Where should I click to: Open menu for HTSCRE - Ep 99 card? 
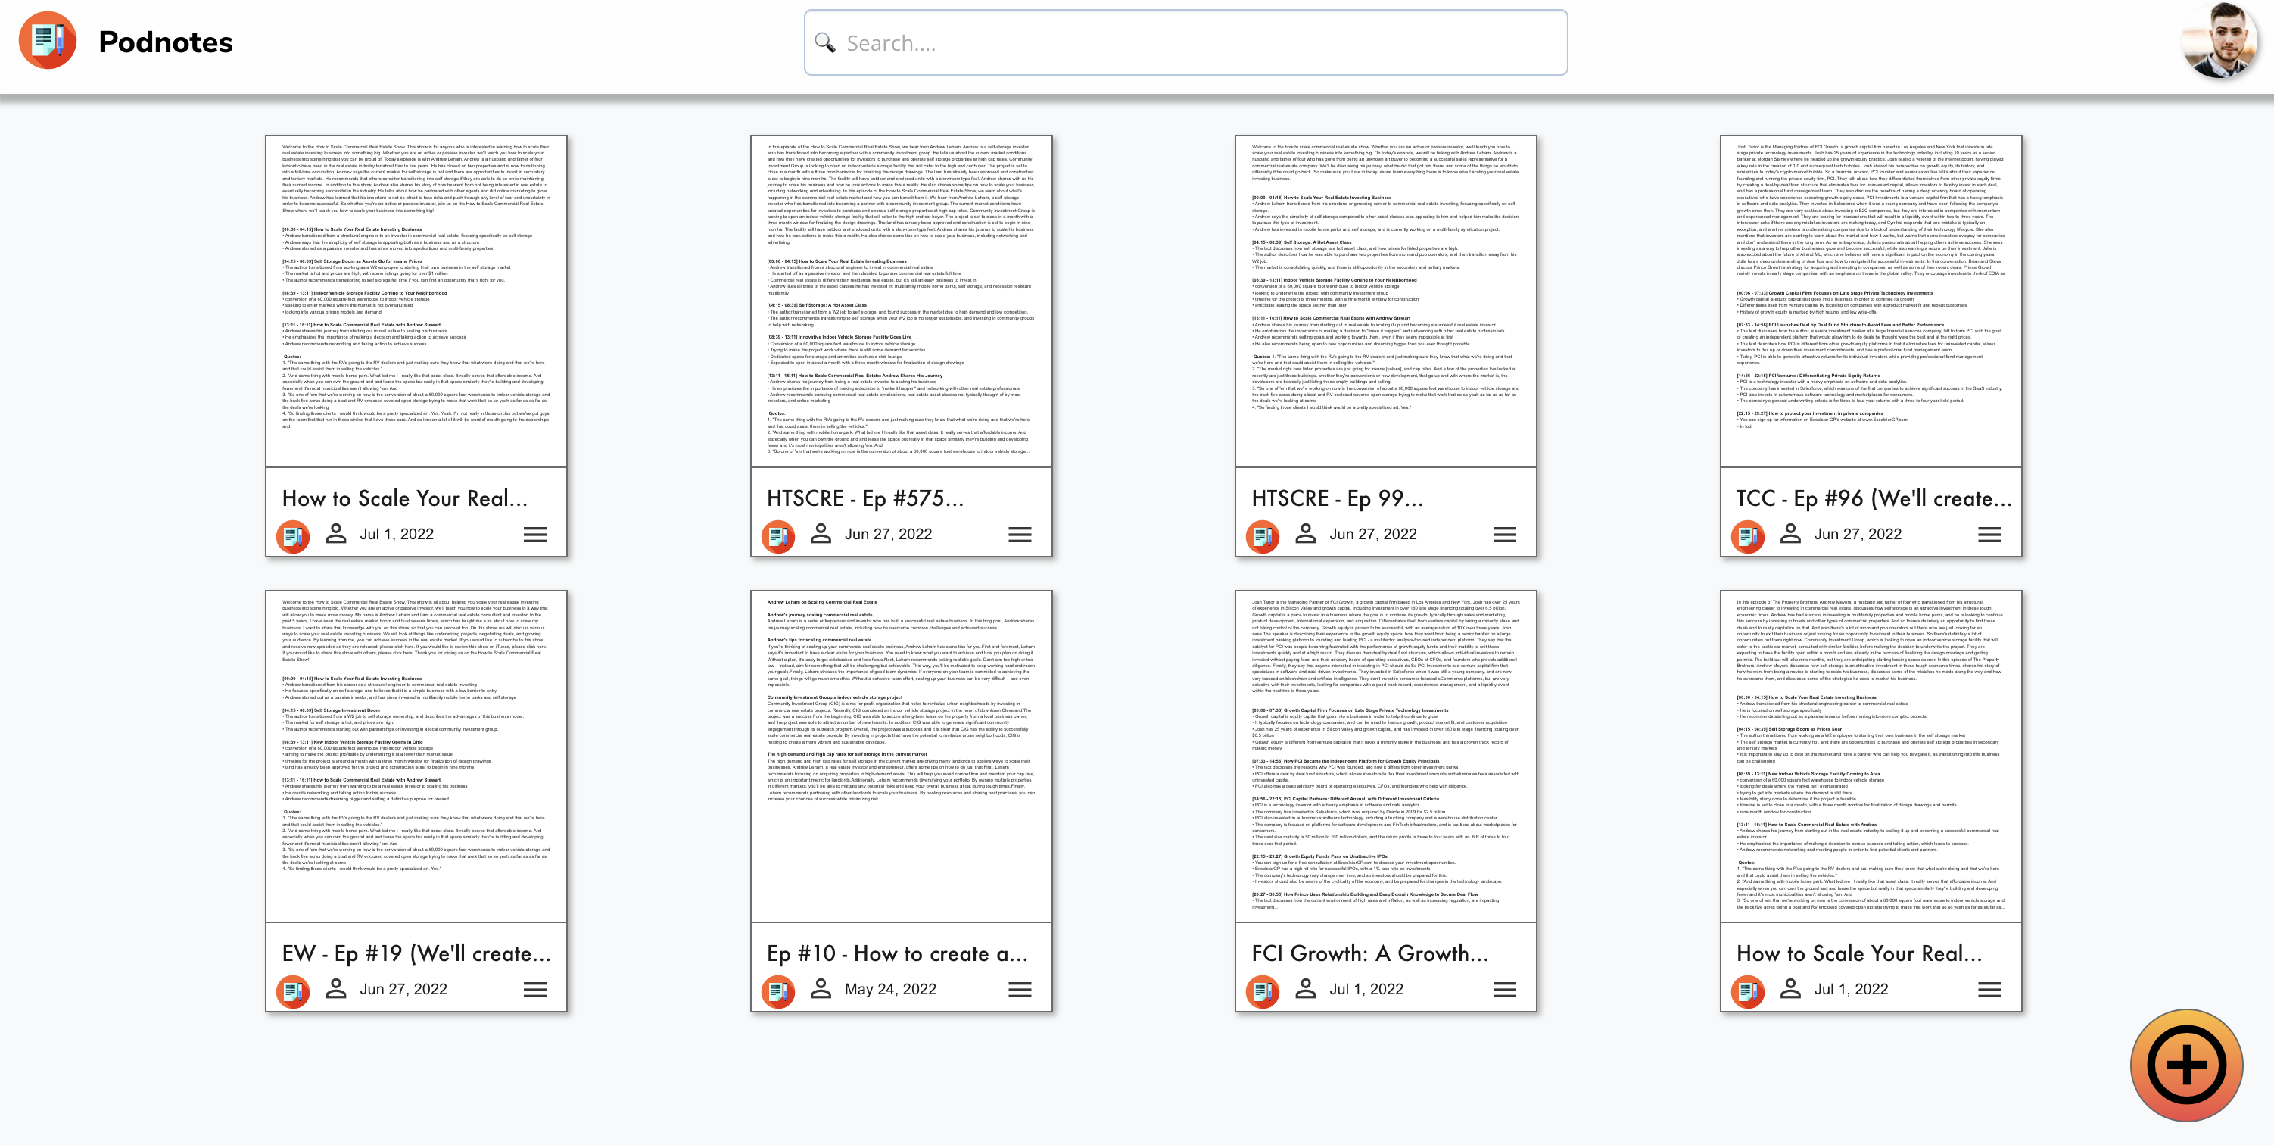[1504, 535]
